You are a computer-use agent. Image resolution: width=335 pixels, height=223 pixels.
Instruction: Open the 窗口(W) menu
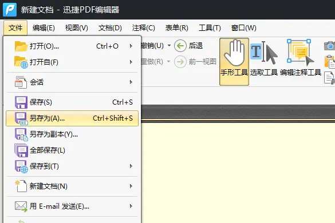244,28
